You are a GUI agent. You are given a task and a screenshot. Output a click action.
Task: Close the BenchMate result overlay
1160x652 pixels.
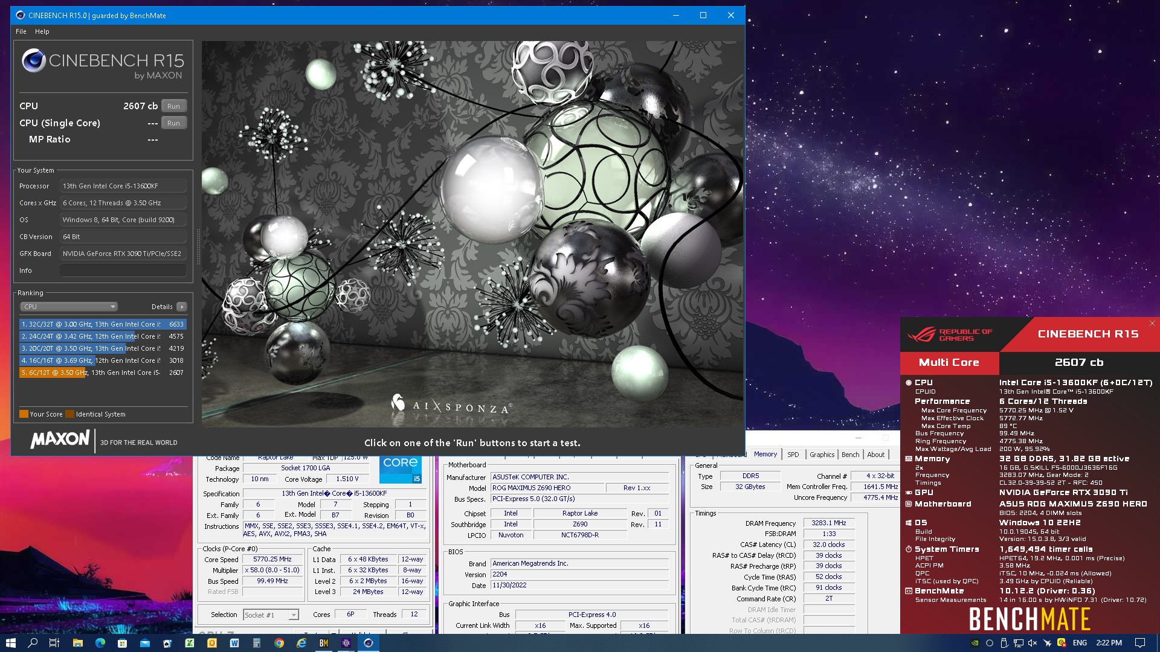(x=1152, y=324)
